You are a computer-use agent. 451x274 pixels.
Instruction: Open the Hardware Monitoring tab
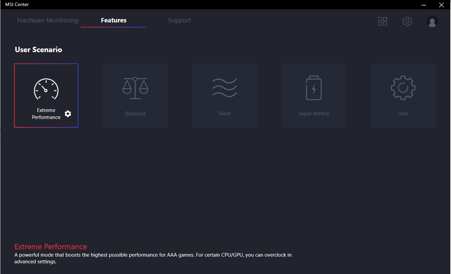(48, 20)
